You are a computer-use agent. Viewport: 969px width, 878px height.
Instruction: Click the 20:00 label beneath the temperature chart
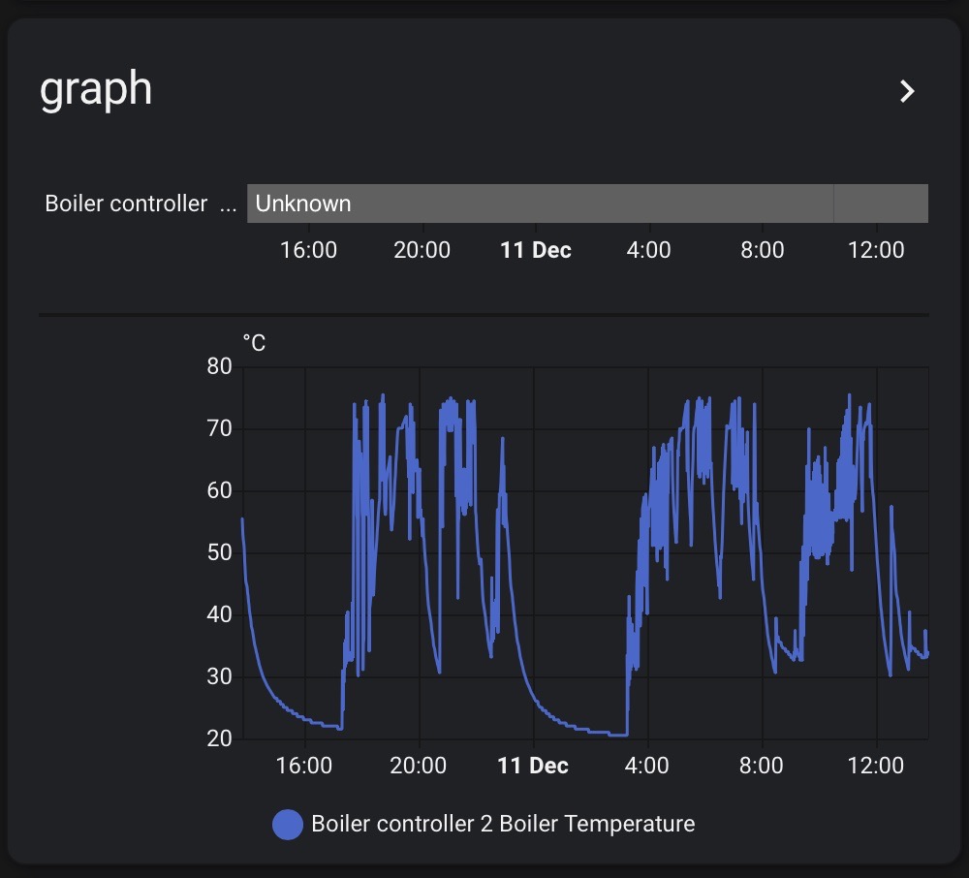click(419, 766)
